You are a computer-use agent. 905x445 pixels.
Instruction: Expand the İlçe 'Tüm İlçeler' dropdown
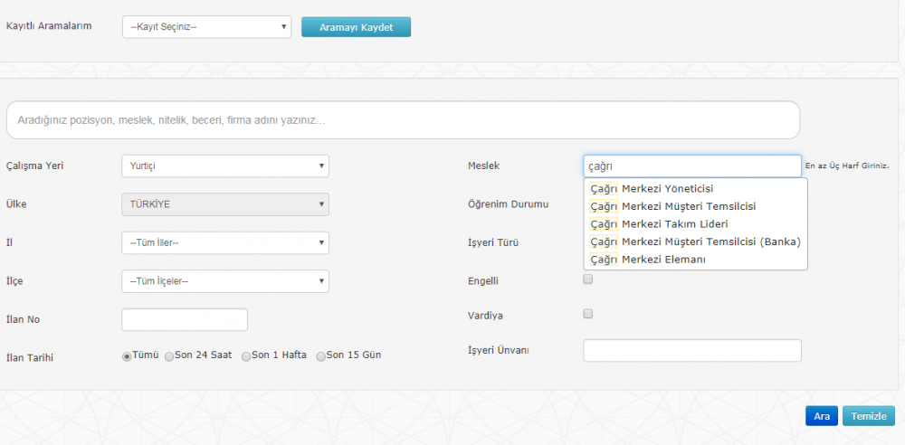pos(225,281)
